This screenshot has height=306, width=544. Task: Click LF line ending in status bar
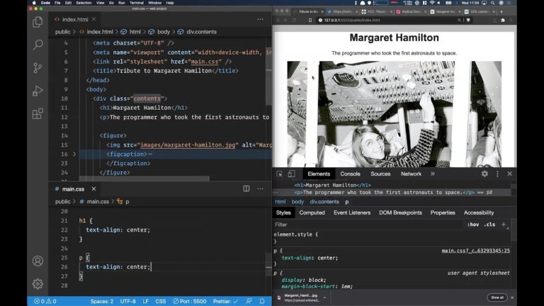click(146, 301)
